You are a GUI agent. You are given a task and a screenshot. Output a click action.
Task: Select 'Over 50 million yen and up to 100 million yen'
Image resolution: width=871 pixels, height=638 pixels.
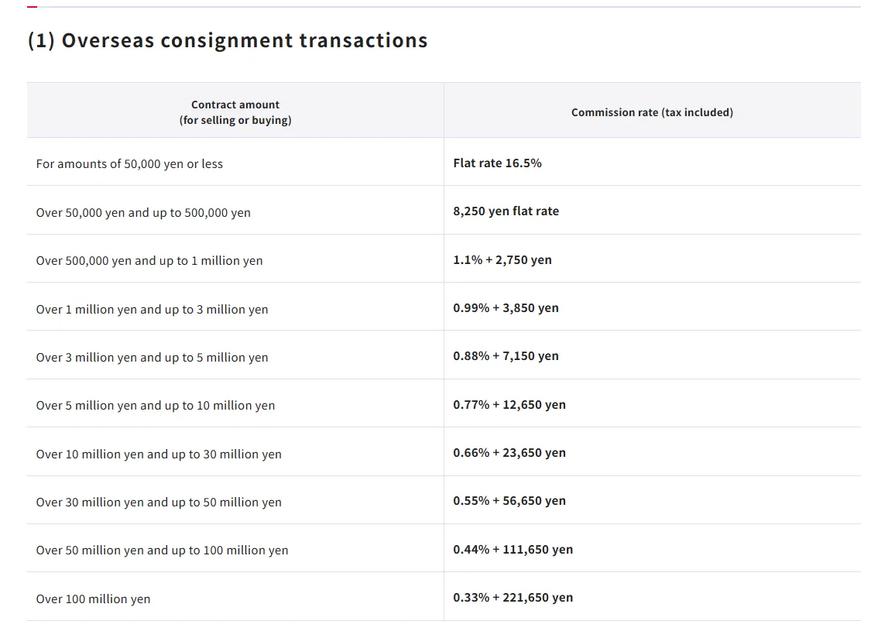163,551
